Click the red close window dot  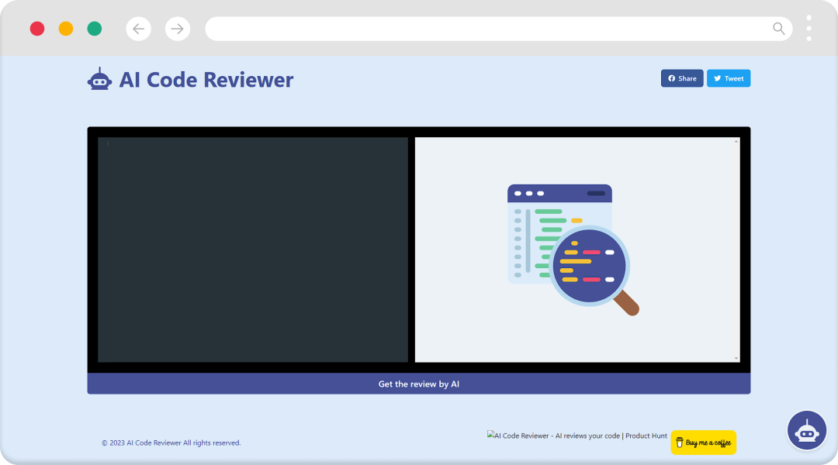37,29
